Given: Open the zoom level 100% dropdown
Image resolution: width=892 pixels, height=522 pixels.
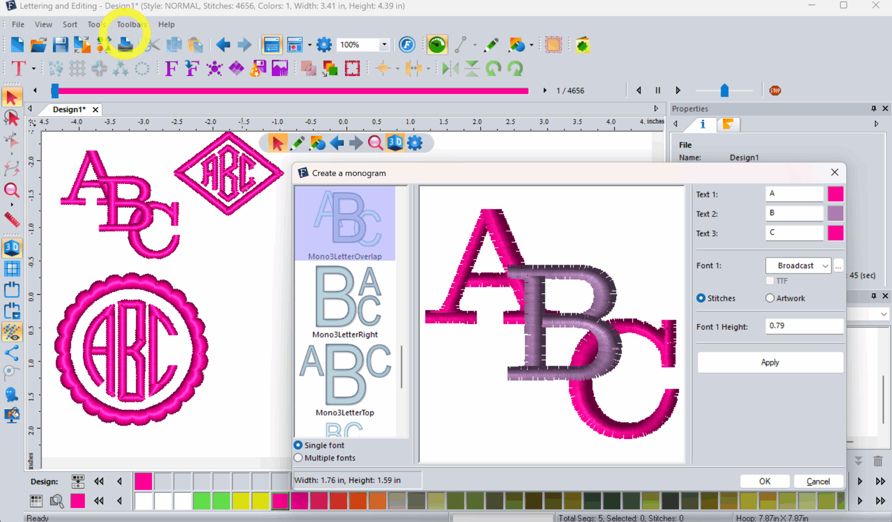Looking at the screenshot, I should [383, 44].
